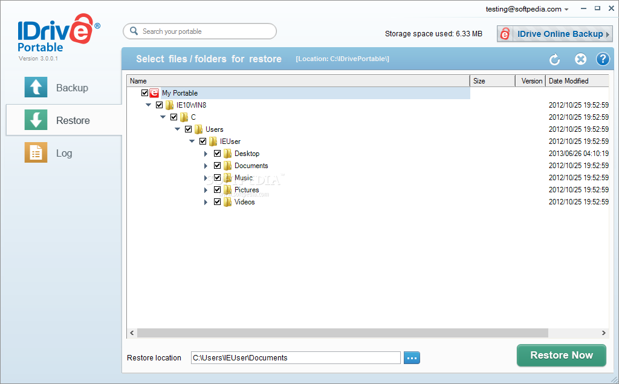Uncheck the IE10WIN8 checkbox
The image size is (619, 384).
tap(160, 105)
